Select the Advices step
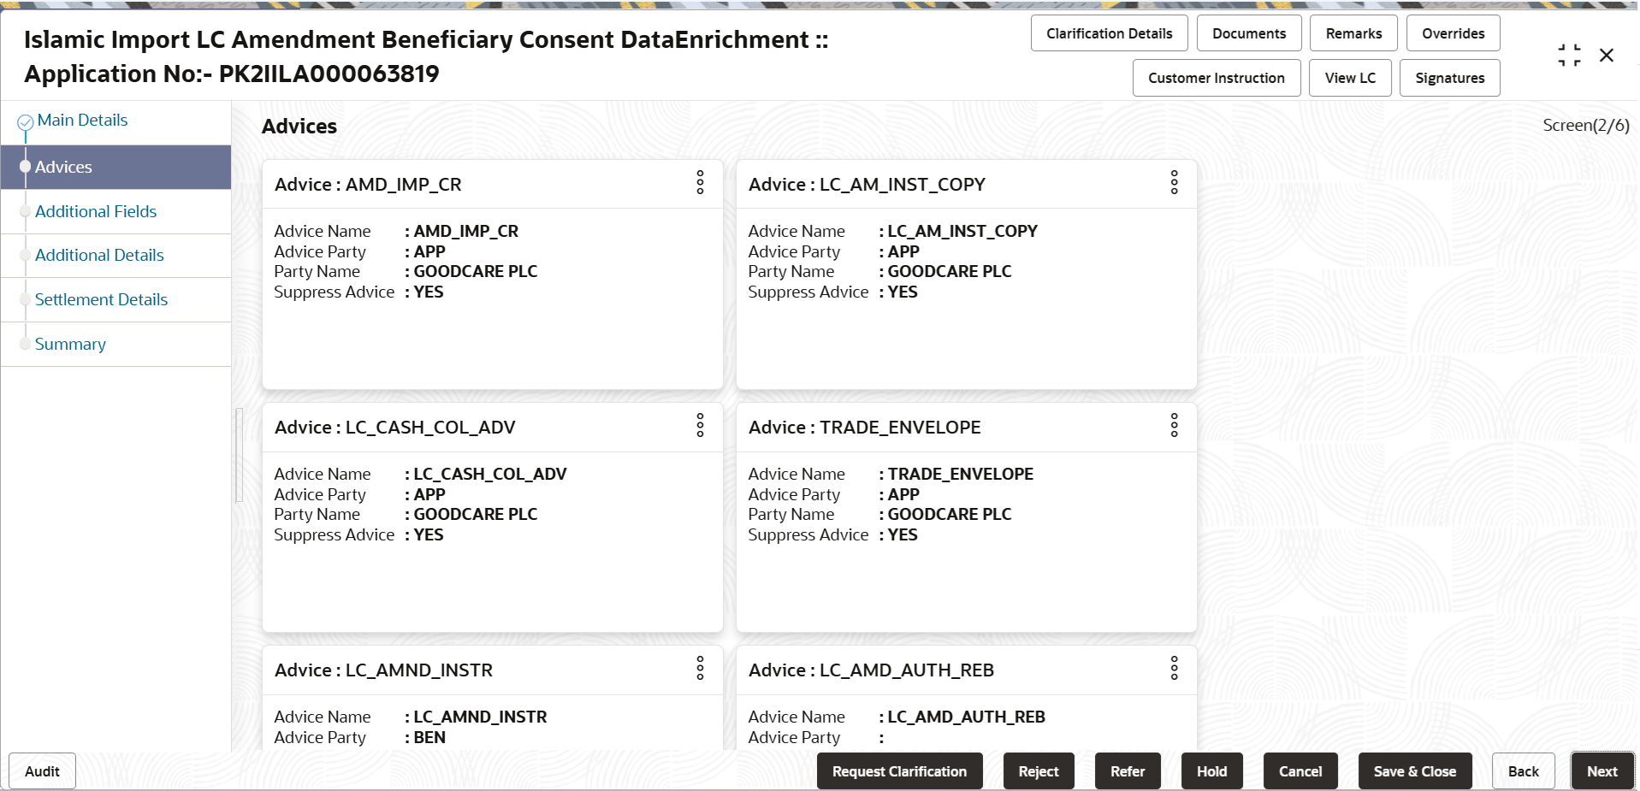 (x=115, y=167)
